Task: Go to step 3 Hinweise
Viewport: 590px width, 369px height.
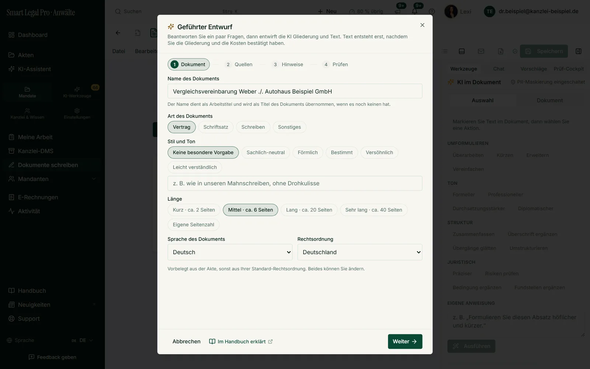Action: point(288,64)
